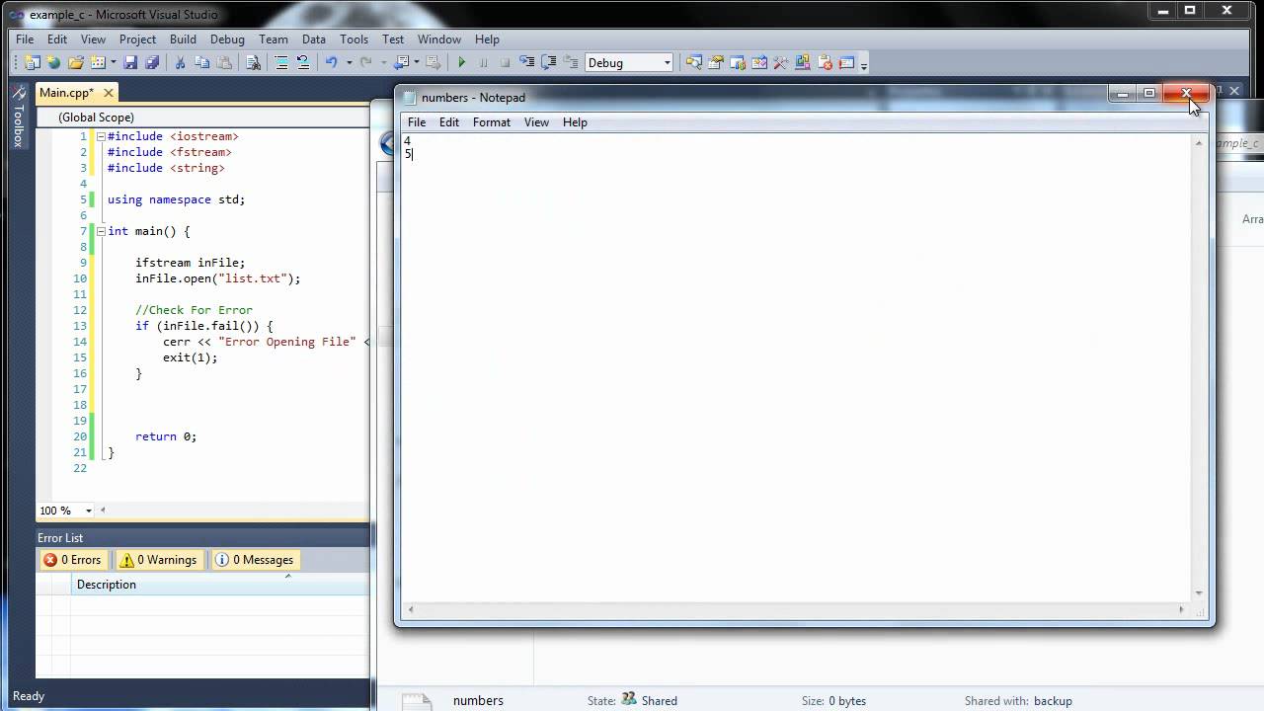Click the Paste clipboard icon
The height and width of the screenshot is (711, 1264).
224,62
